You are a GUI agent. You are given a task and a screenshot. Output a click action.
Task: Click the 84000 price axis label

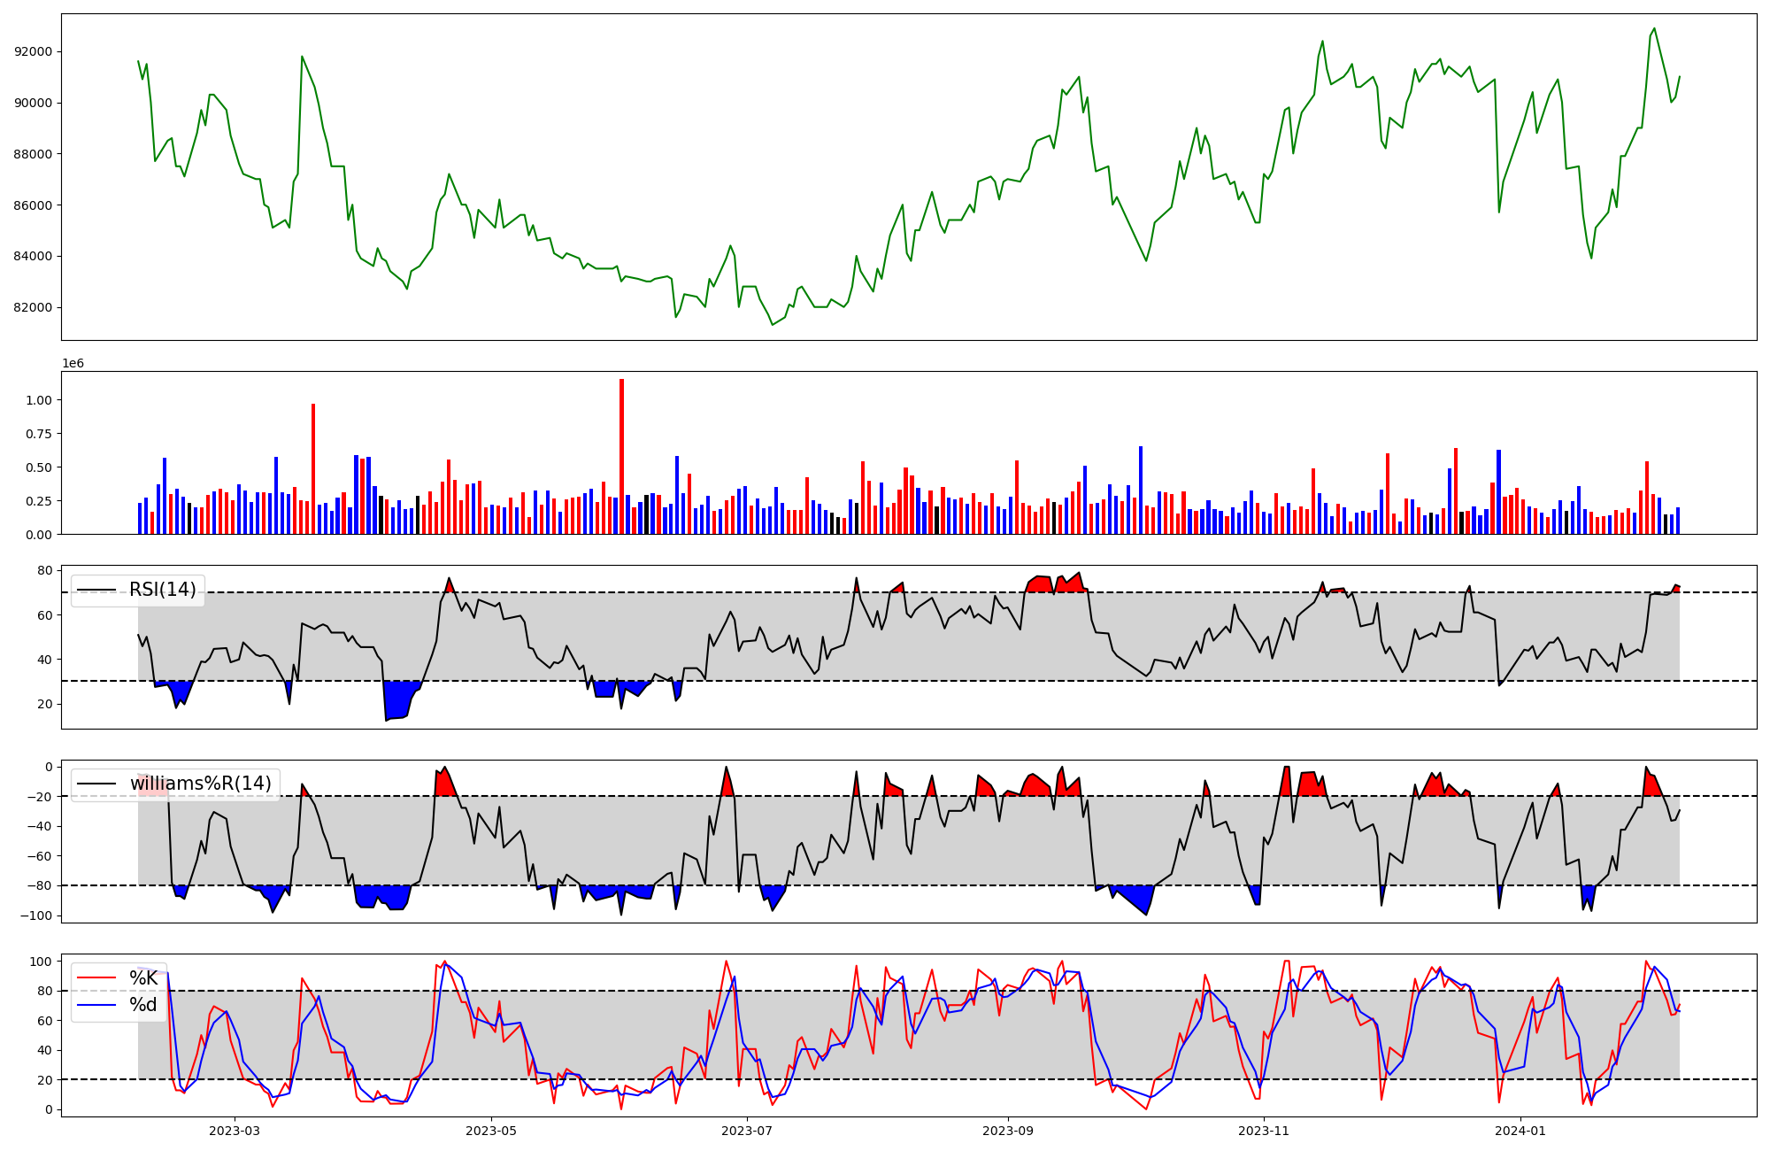tap(34, 257)
